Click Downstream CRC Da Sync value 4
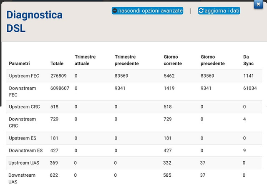 pyautogui.click(x=244, y=119)
